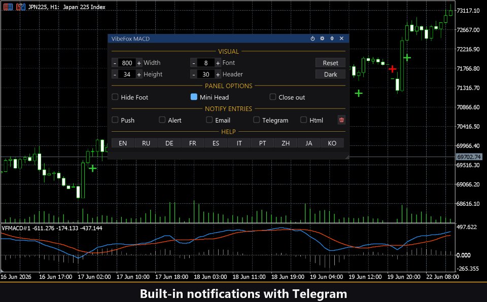The image size is (487, 302).
Task: Toggle the Dark theme button
Action: tap(330, 74)
